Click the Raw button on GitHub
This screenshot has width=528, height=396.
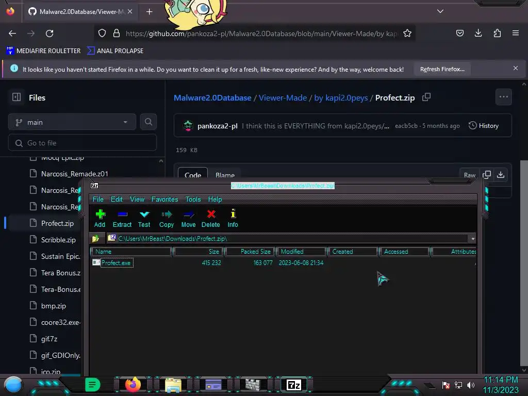click(470, 175)
